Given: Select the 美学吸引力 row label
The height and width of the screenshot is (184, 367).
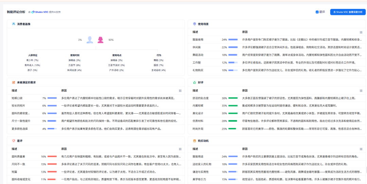Looking at the screenshot, I should pos(199,179).
